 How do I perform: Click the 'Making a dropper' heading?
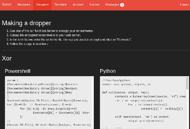[x=26, y=23]
